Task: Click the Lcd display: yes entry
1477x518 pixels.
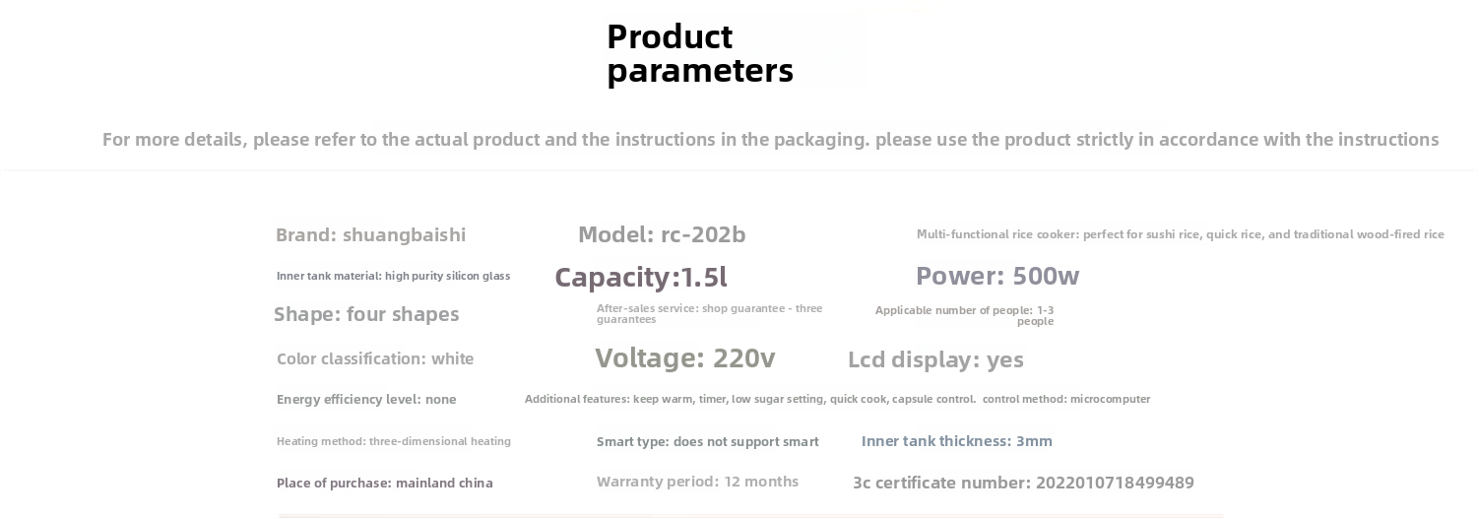Action: pyautogui.click(x=935, y=360)
